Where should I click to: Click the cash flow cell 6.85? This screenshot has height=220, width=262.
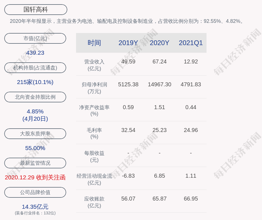click(159, 176)
